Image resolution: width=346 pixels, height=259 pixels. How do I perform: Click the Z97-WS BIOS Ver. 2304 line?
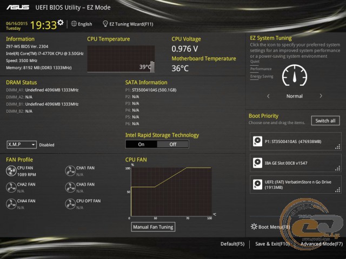click(x=27, y=46)
